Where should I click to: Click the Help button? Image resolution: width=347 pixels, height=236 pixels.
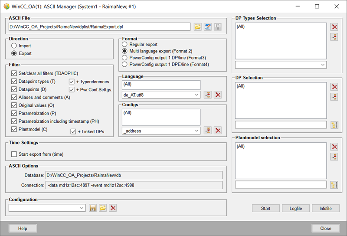(23, 228)
